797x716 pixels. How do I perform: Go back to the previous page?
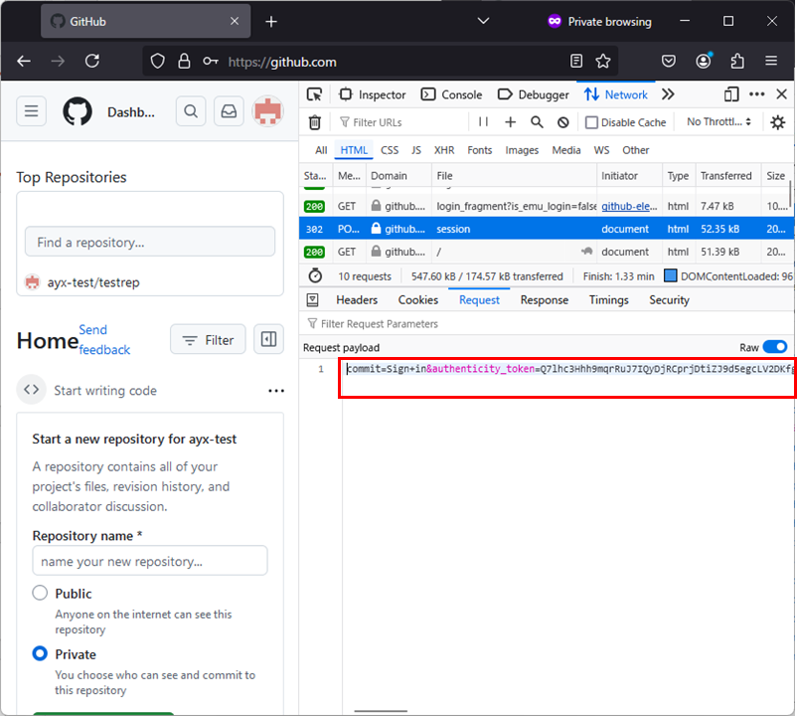(x=24, y=62)
